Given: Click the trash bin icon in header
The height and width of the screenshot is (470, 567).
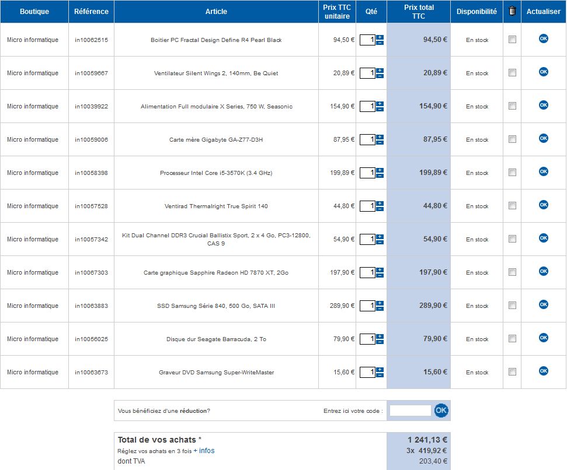Looking at the screenshot, I should pos(512,11).
